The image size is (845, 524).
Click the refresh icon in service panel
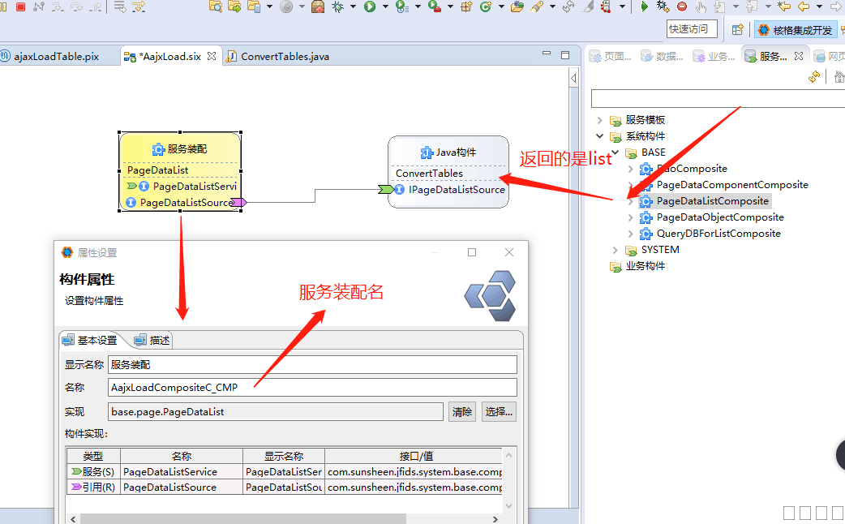pos(814,76)
